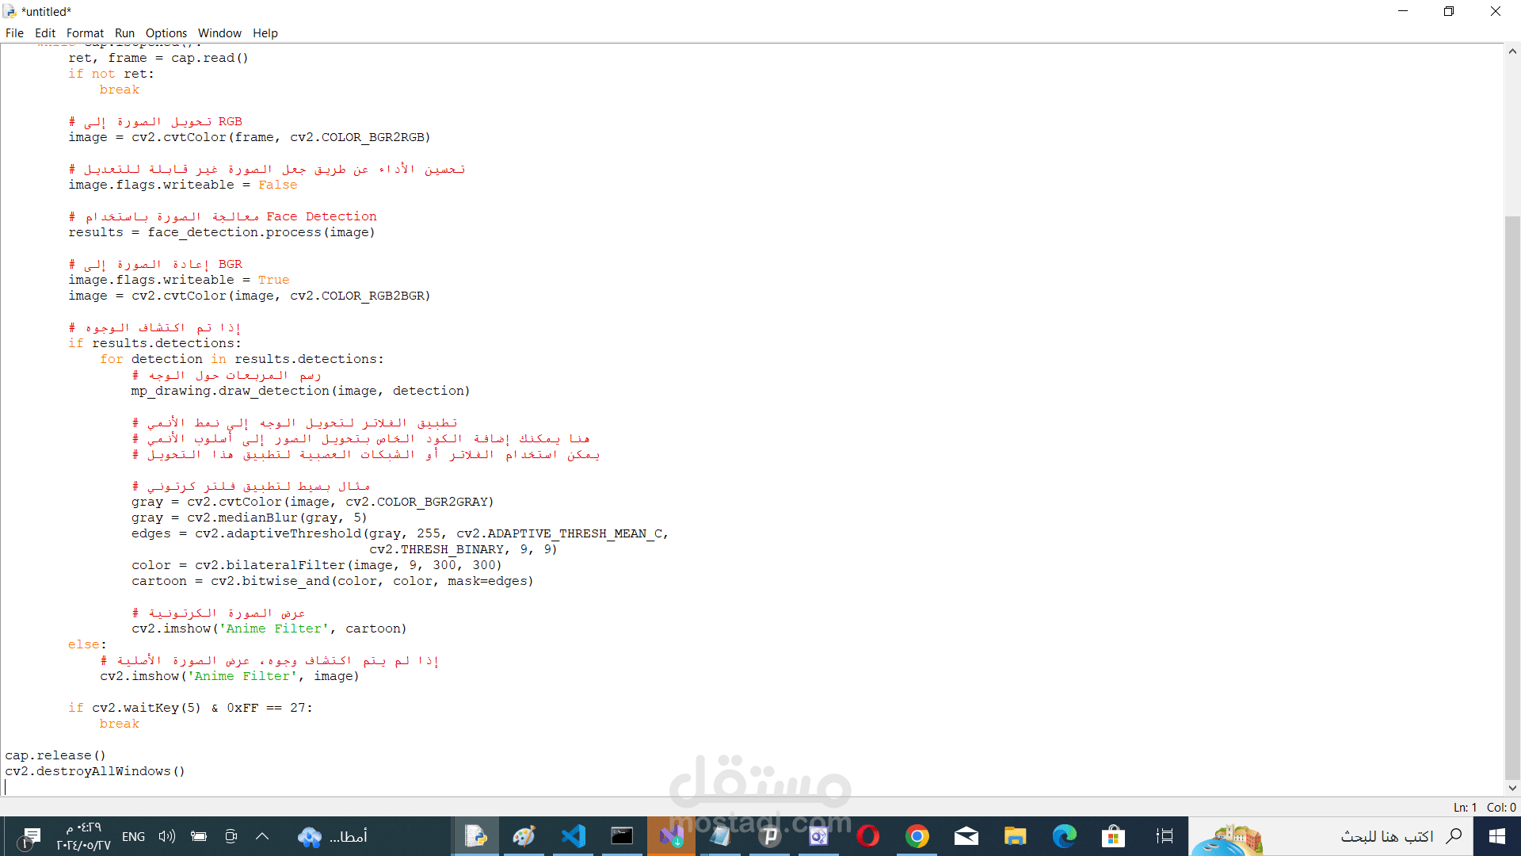Open the Window menu

coord(219,32)
